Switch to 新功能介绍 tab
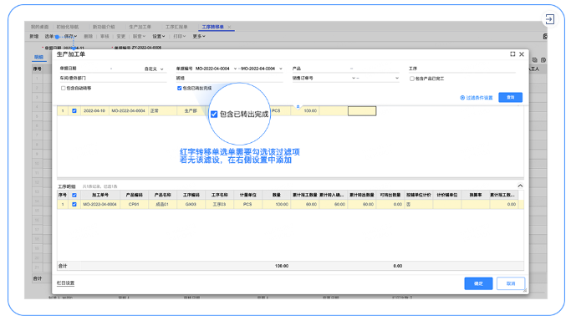This screenshot has height=321, width=571. 104,27
